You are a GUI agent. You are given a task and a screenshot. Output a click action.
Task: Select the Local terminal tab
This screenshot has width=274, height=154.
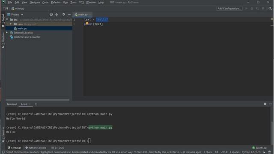pos(24,104)
